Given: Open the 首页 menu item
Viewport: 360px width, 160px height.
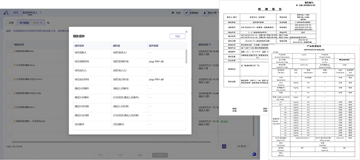Looking at the screenshot, I should [16, 13].
